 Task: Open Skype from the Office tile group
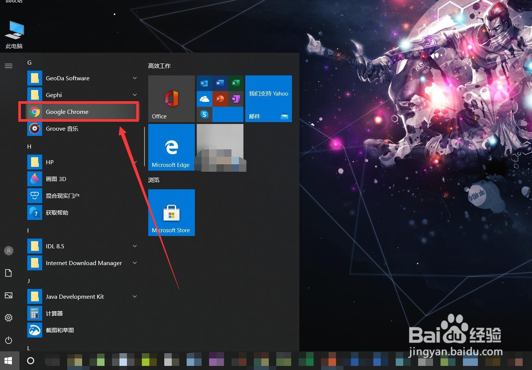click(204, 114)
